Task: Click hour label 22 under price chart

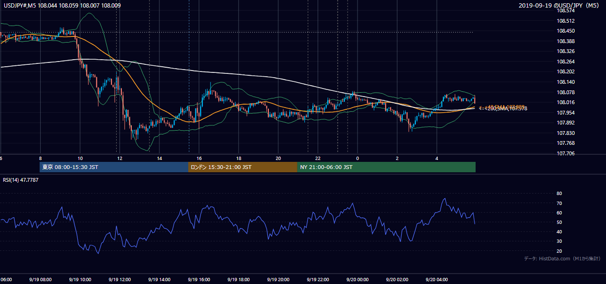Action: coord(318,159)
